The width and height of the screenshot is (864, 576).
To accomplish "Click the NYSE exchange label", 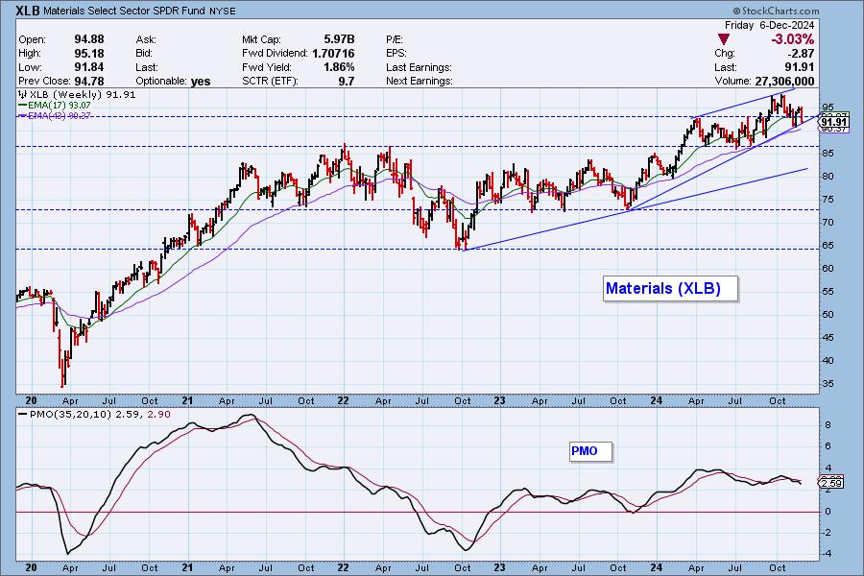I will click(223, 11).
